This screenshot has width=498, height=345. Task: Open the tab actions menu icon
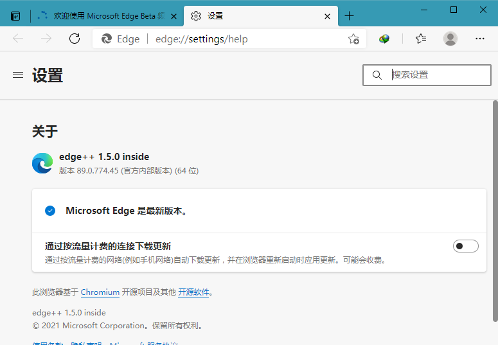15,16
